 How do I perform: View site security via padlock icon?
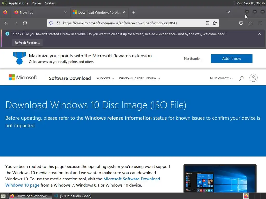(58, 23)
